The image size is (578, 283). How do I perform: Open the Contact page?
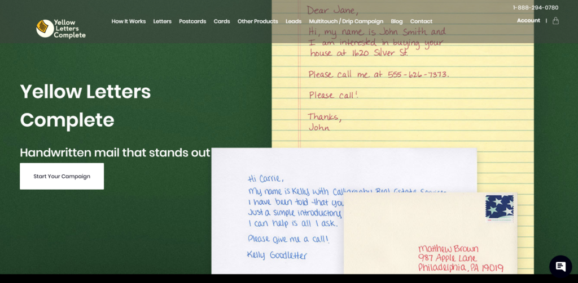click(x=421, y=21)
